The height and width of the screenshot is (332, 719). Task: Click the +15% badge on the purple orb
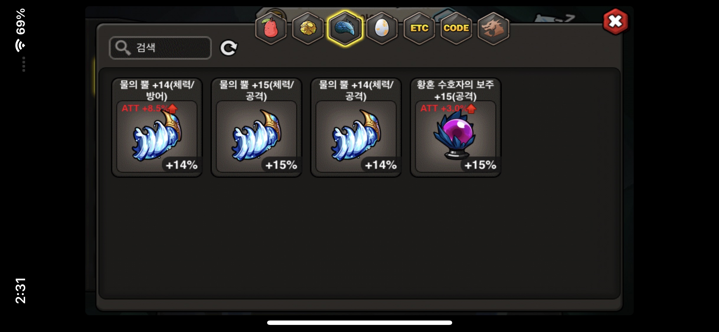[480, 165]
